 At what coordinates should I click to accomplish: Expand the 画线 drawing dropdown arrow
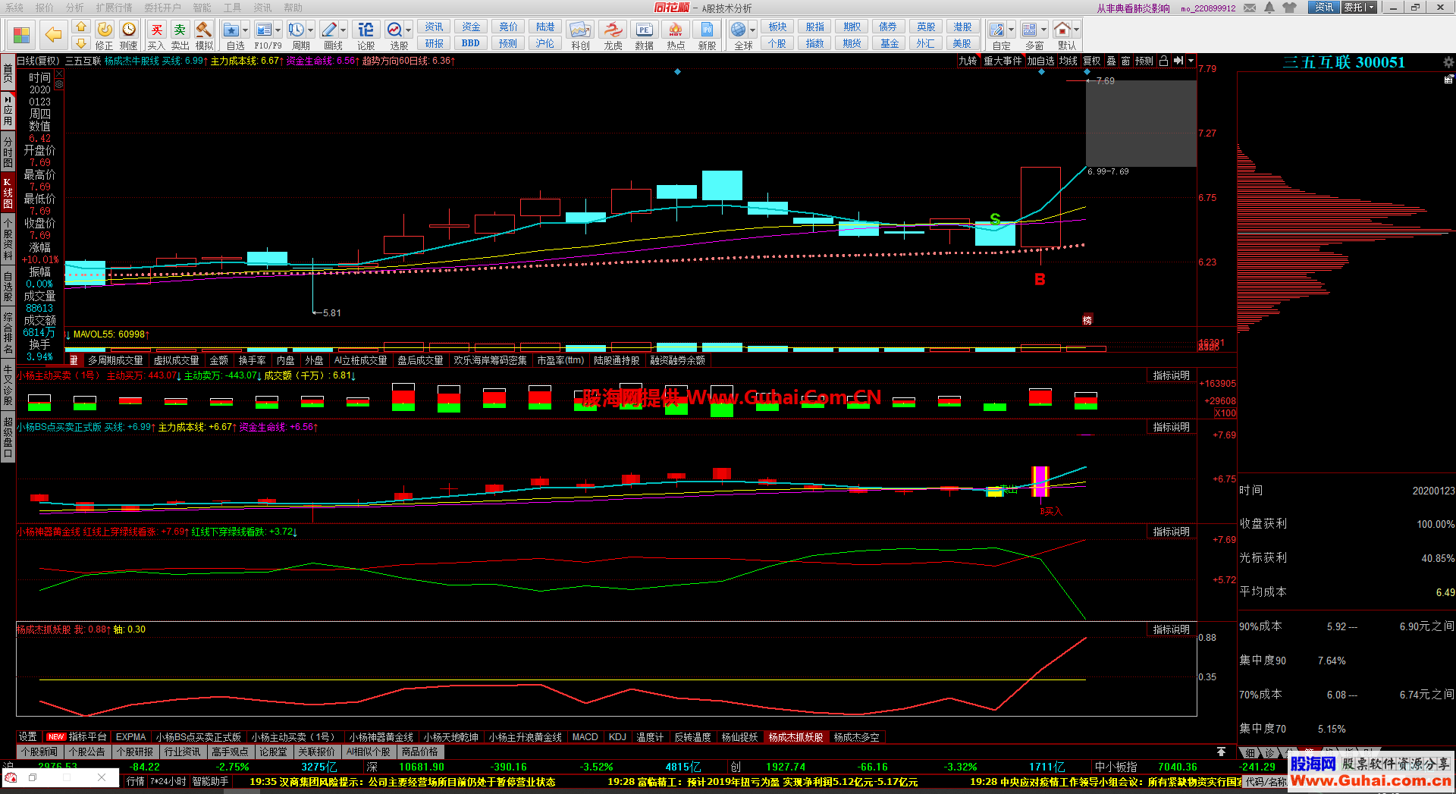click(344, 30)
